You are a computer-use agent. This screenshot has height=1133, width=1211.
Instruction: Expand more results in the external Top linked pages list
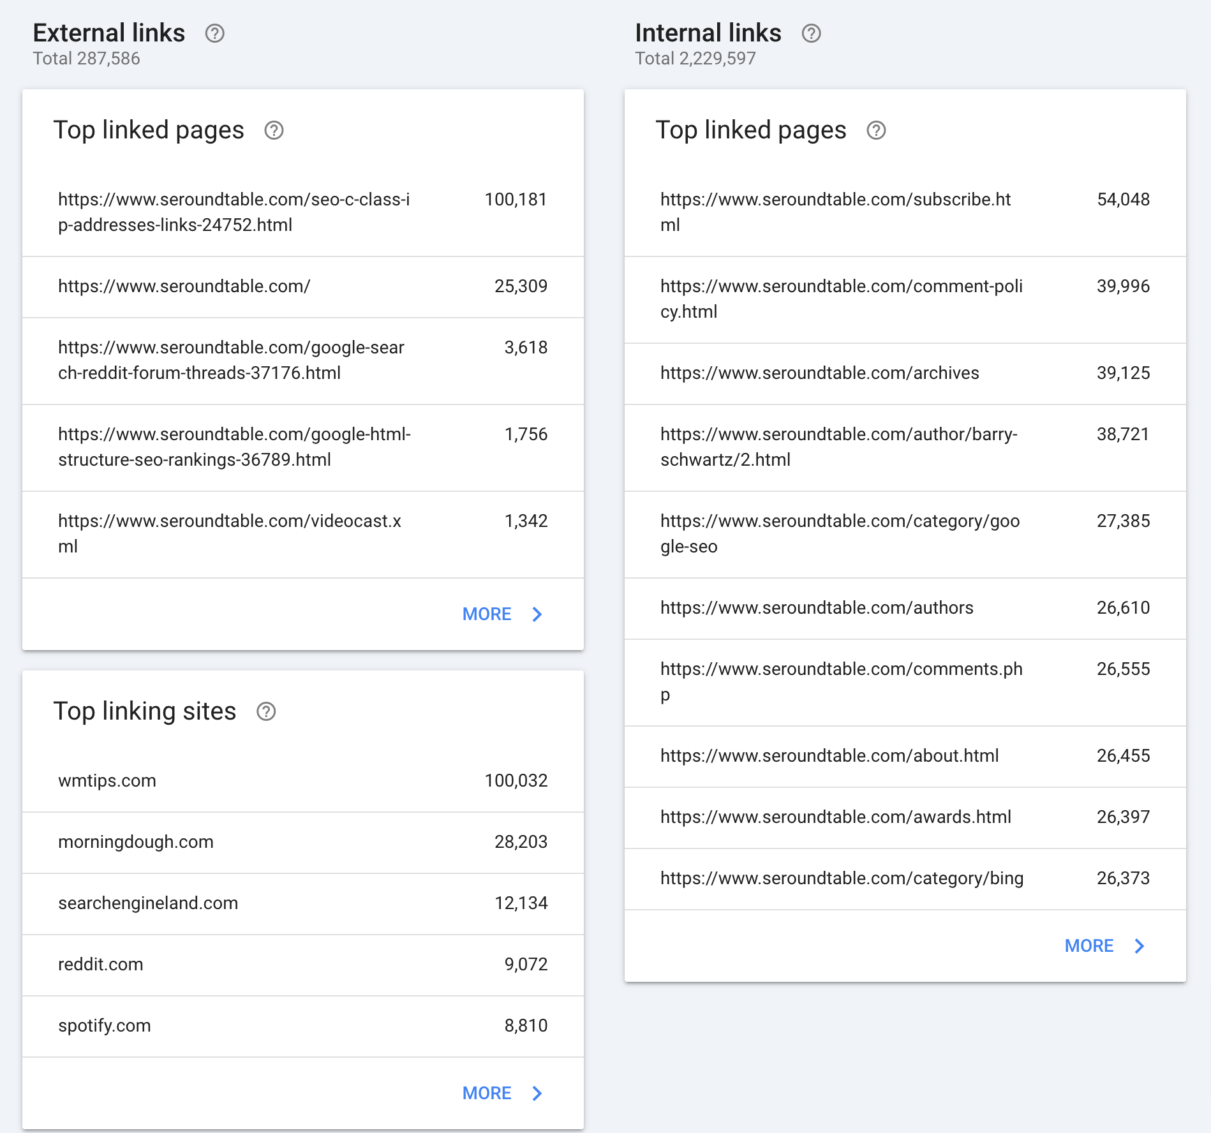[x=487, y=614]
